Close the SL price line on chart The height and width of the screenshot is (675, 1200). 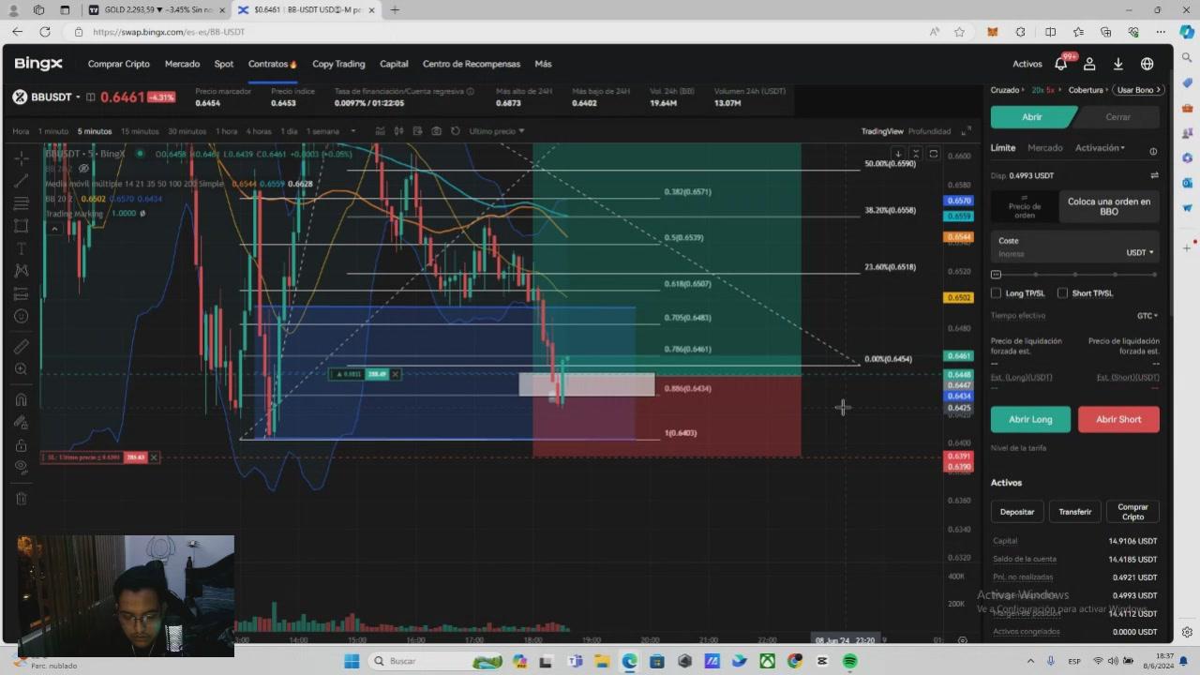tap(154, 457)
